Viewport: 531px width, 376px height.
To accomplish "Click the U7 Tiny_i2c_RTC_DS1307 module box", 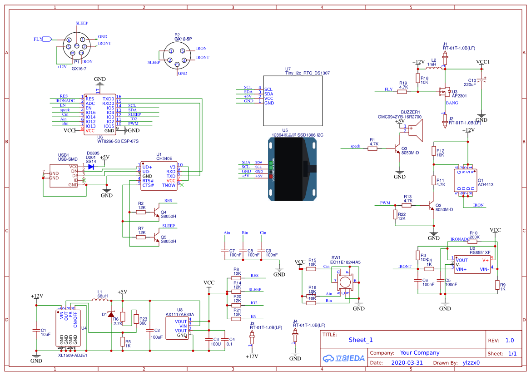I will tap(293, 101).
